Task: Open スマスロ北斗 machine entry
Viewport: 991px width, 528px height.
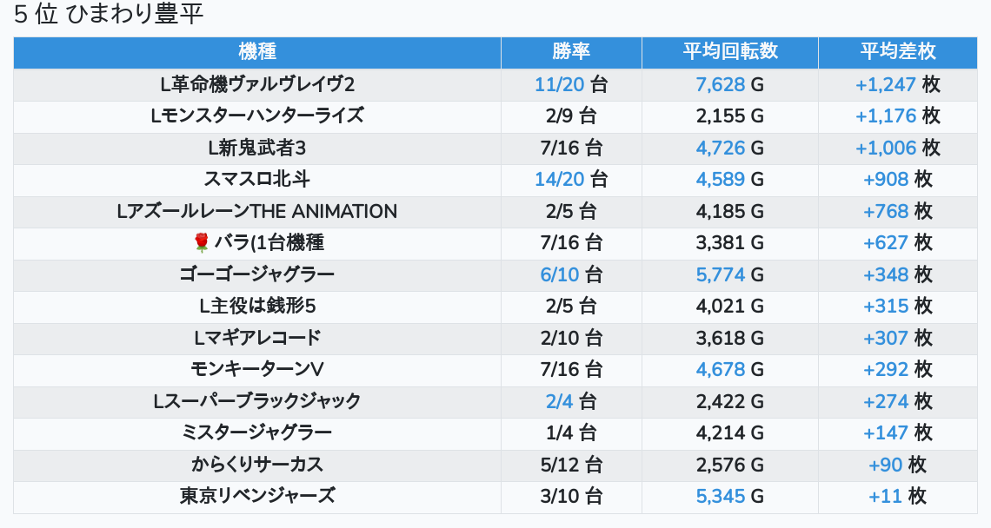Action: [x=257, y=179]
